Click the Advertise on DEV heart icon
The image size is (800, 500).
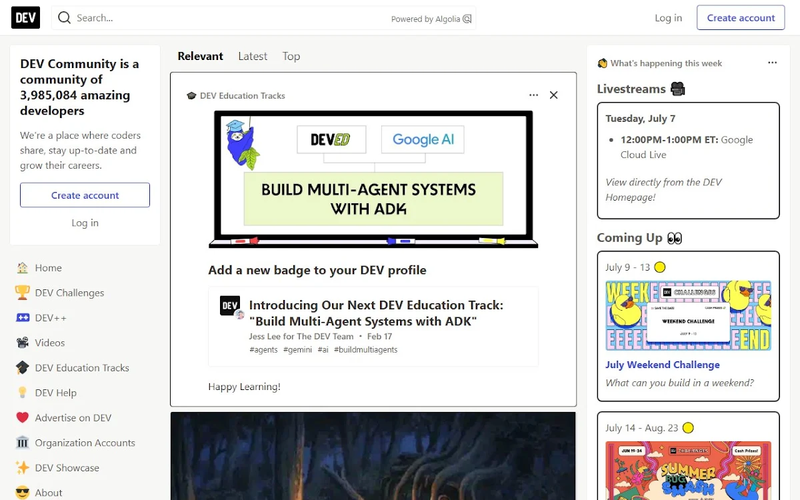(x=23, y=418)
